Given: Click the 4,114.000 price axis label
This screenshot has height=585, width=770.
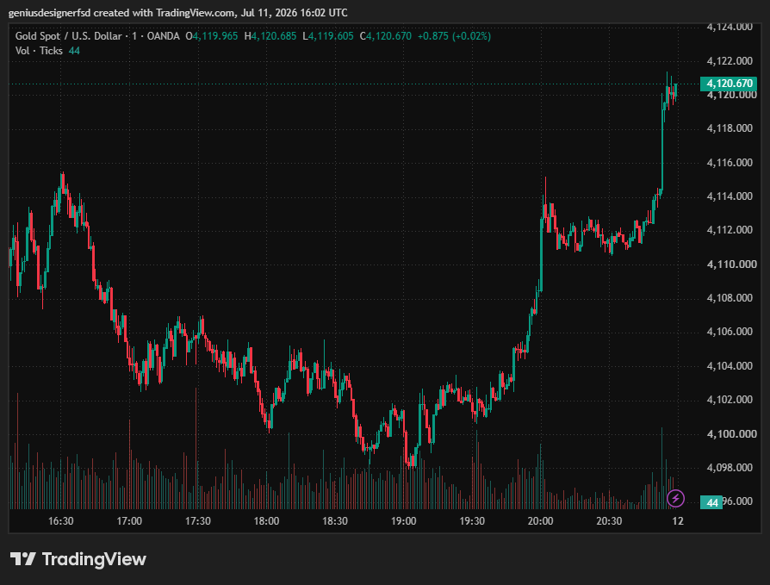Looking at the screenshot, I should 730,196.
